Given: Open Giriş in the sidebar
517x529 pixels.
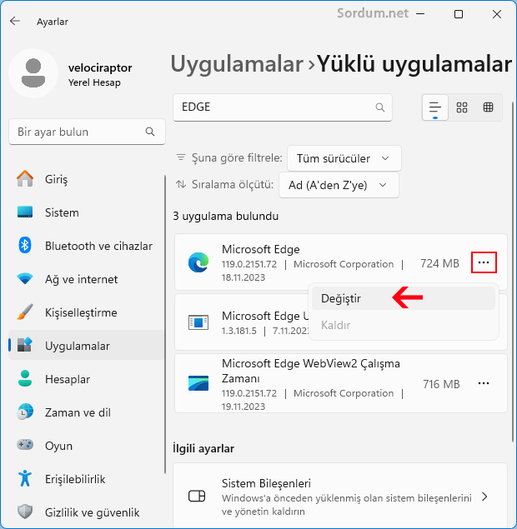Looking at the screenshot, I should point(87,179).
